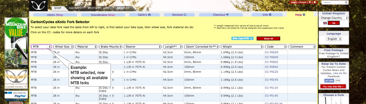Open the Customer Care menu
This screenshot has width=366, height=104.
[99, 8]
